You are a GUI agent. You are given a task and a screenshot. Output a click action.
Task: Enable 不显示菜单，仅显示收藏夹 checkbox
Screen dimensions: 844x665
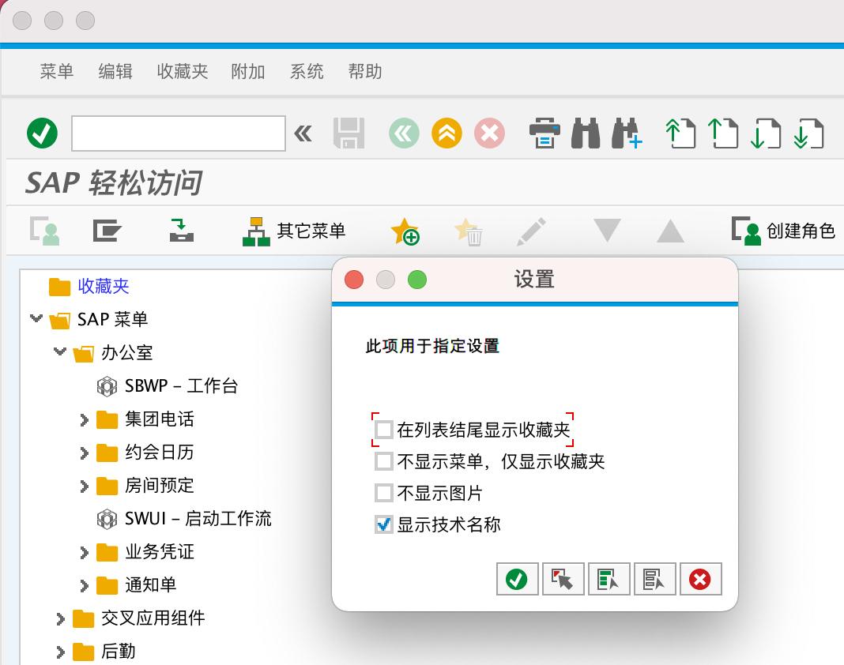[x=384, y=461]
